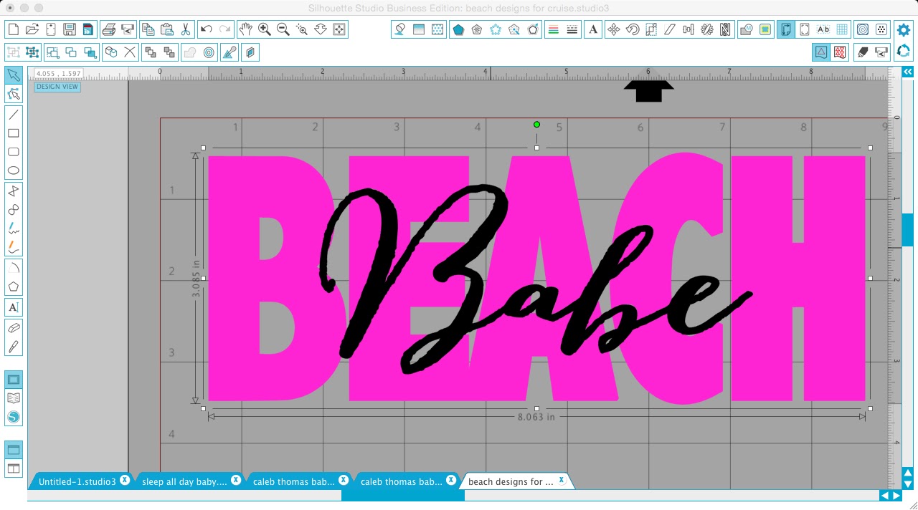918x510 pixels.
Task: Open the Library panel from the left sidebar
Action: click(13, 398)
